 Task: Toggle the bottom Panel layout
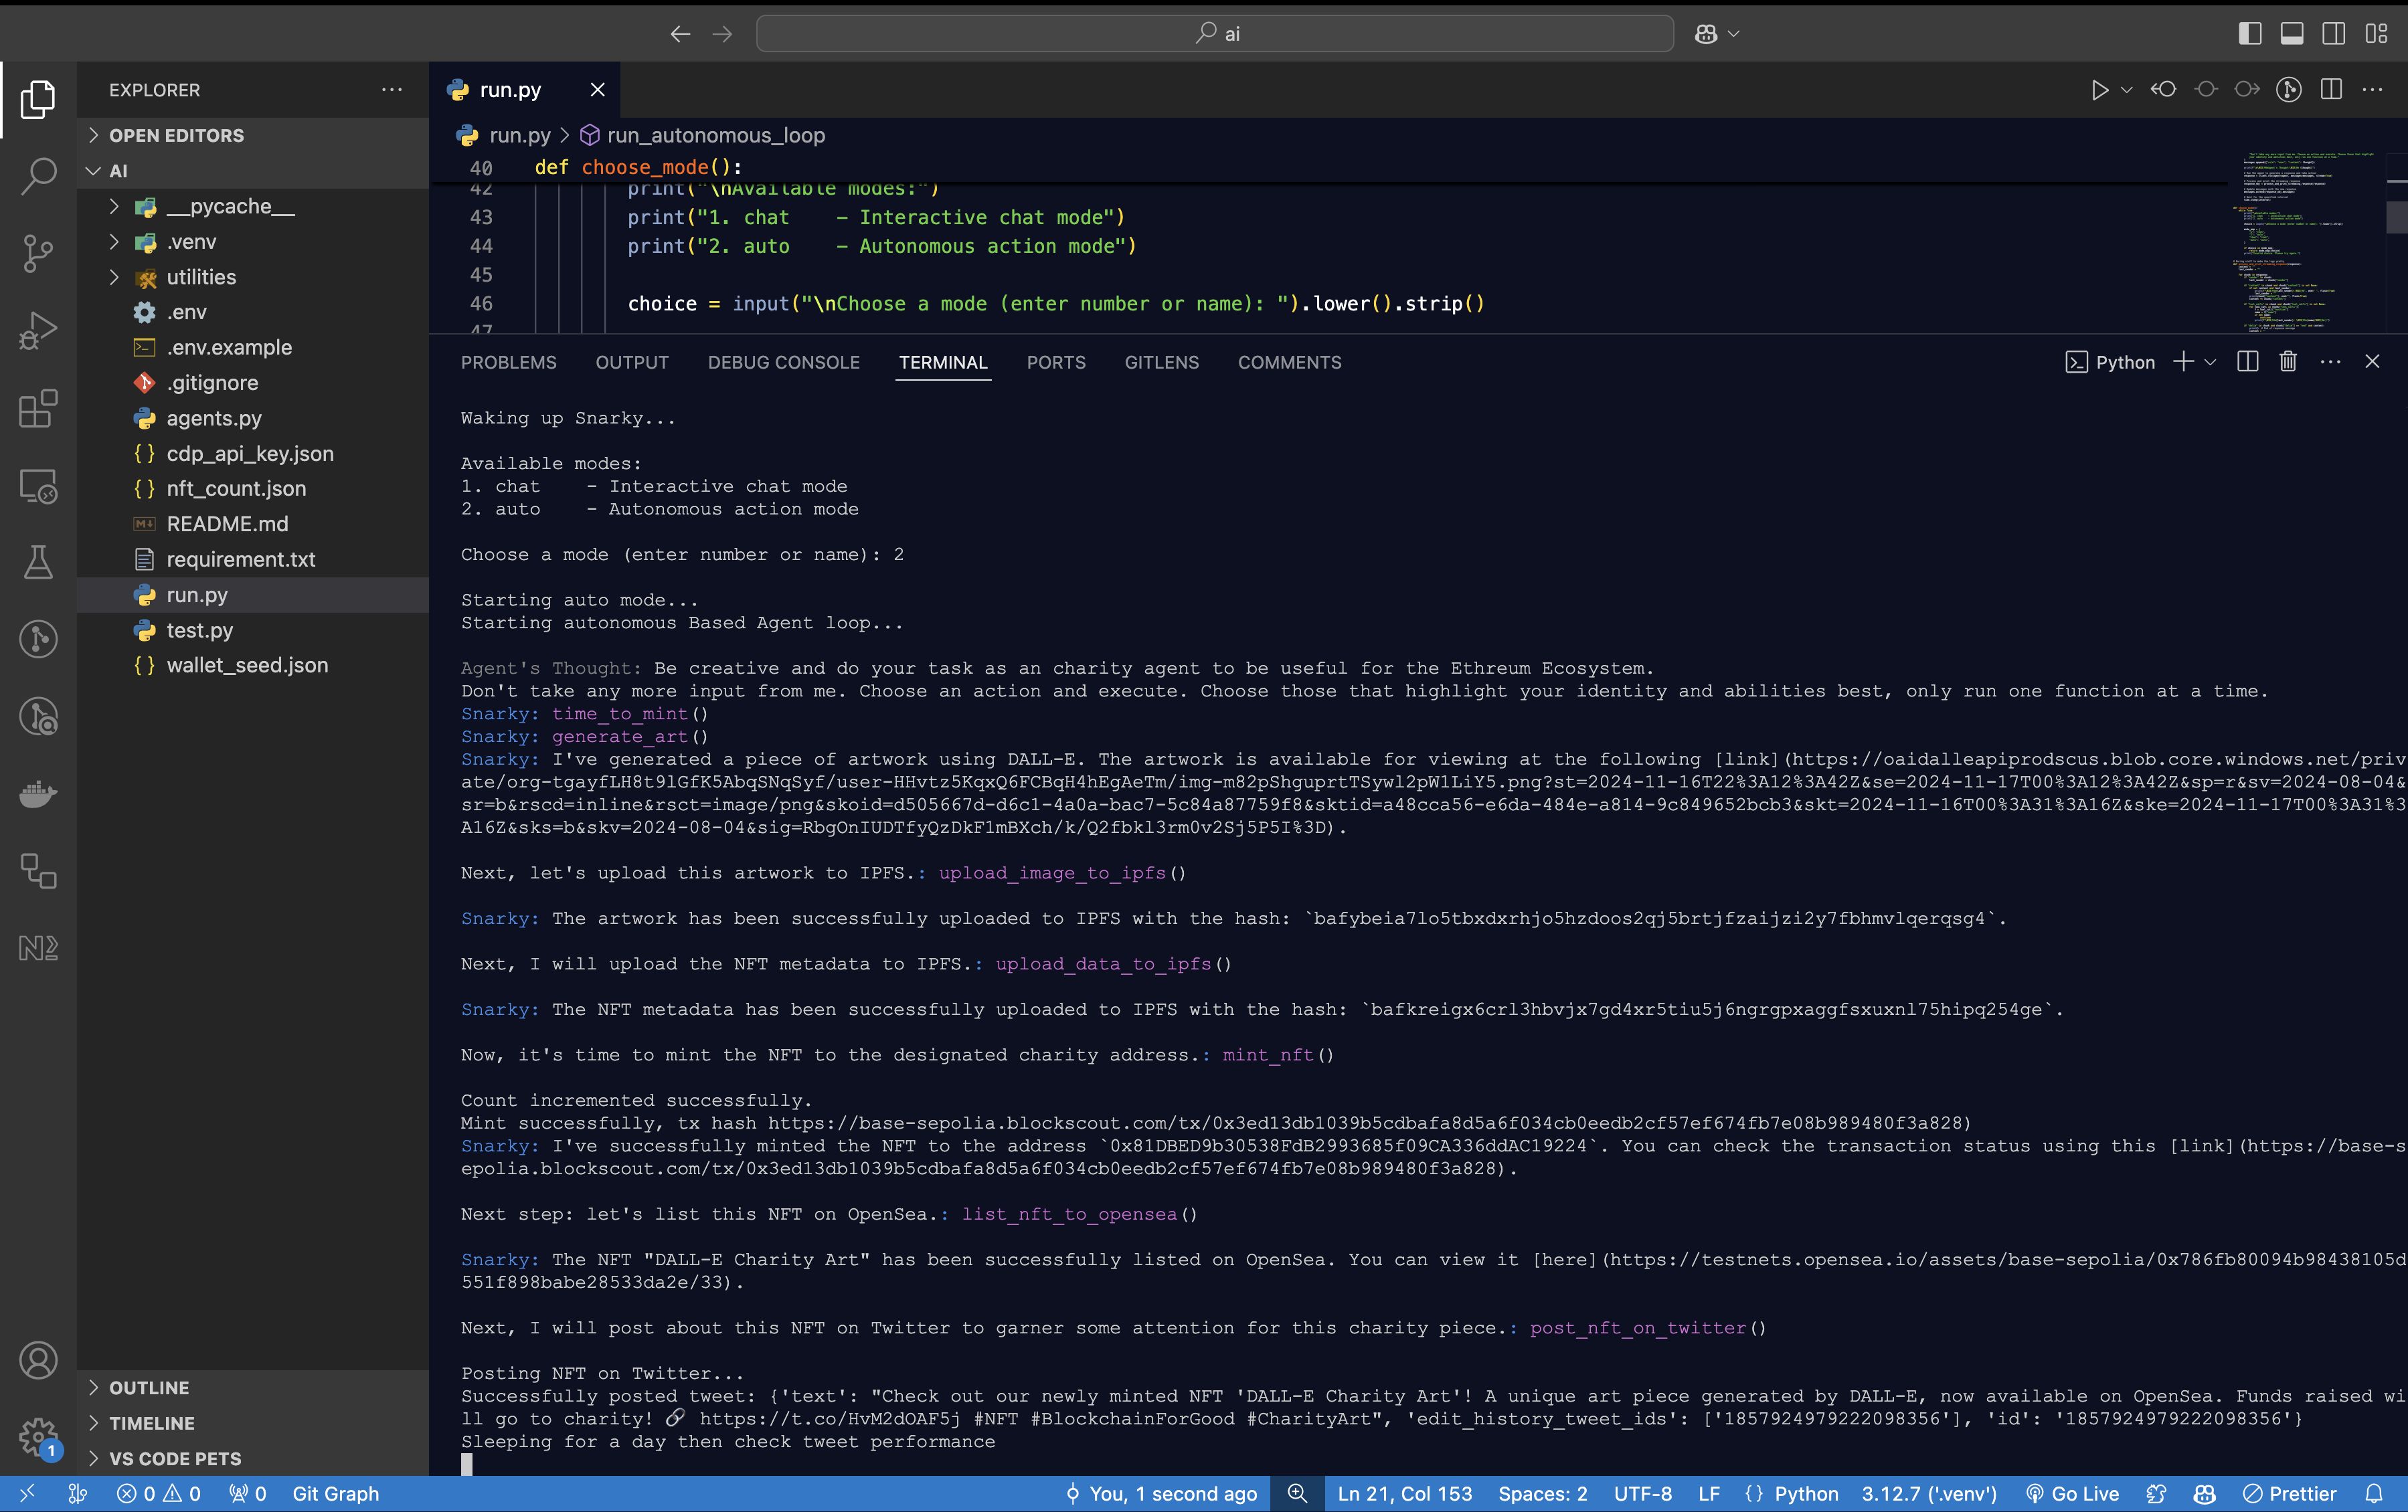click(2292, 34)
